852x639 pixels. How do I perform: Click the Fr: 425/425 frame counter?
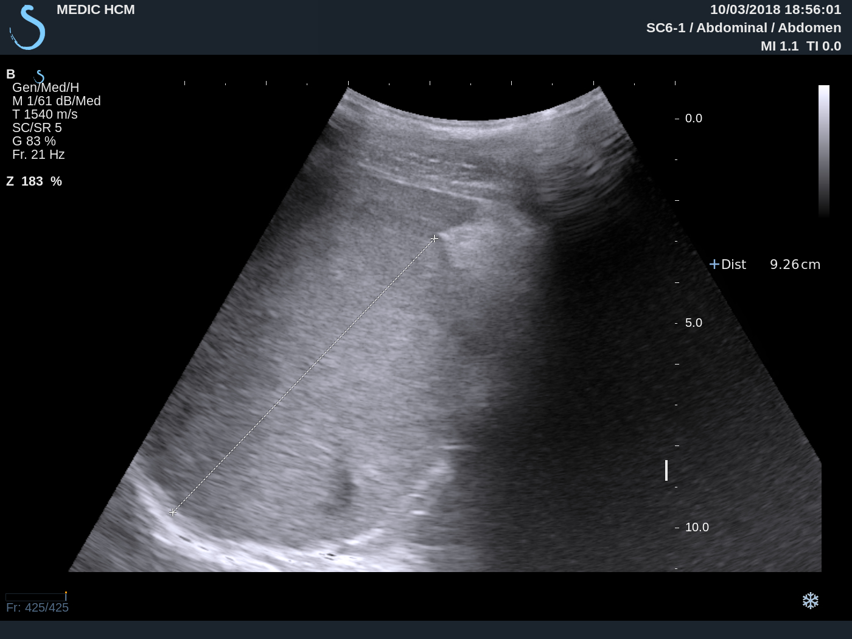[x=37, y=607]
